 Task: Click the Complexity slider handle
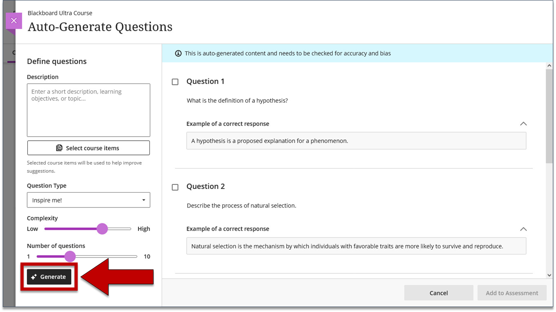[x=102, y=229]
